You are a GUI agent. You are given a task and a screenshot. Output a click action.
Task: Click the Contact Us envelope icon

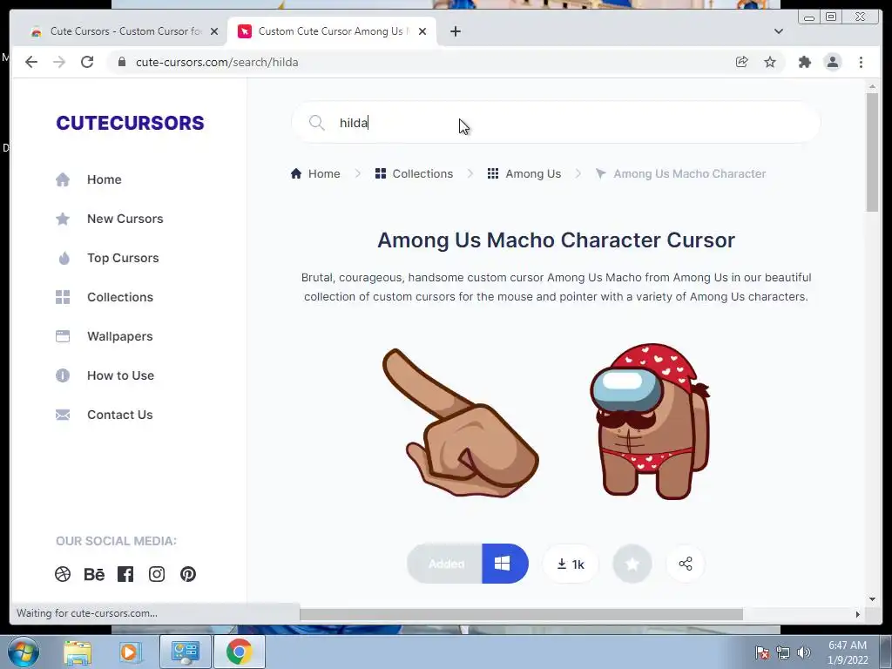tap(63, 415)
